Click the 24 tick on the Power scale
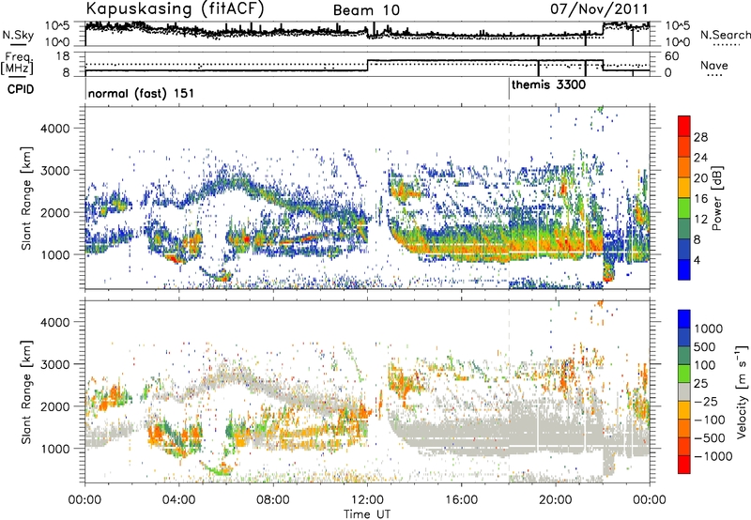The height and width of the screenshot is (520, 751). 700,158
